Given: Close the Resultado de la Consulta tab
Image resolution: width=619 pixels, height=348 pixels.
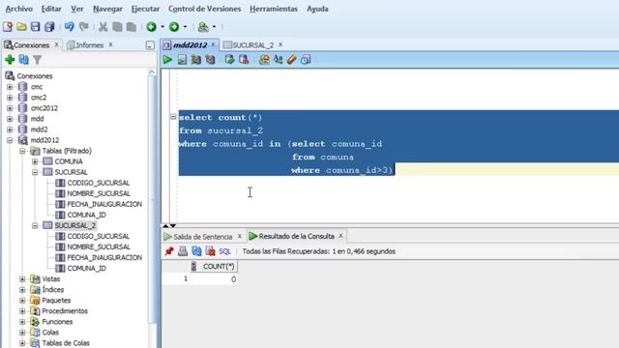Looking at the screenshot, I should 340,236.
